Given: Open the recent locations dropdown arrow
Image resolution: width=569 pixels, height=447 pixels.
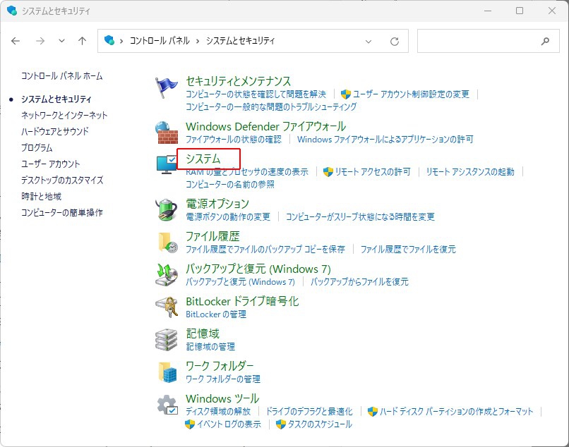Looking at the screenshot, I should tap(62, 42).
